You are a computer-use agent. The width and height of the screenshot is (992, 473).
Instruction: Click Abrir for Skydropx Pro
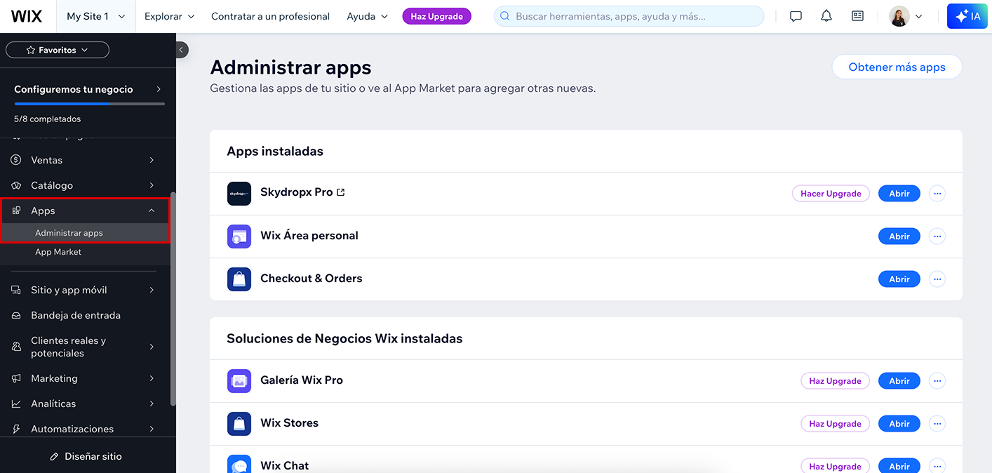(899, 194)
